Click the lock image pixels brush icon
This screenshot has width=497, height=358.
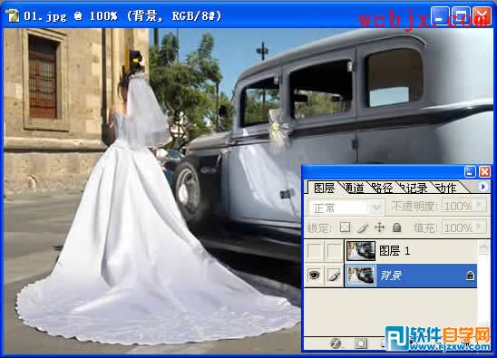363,227
